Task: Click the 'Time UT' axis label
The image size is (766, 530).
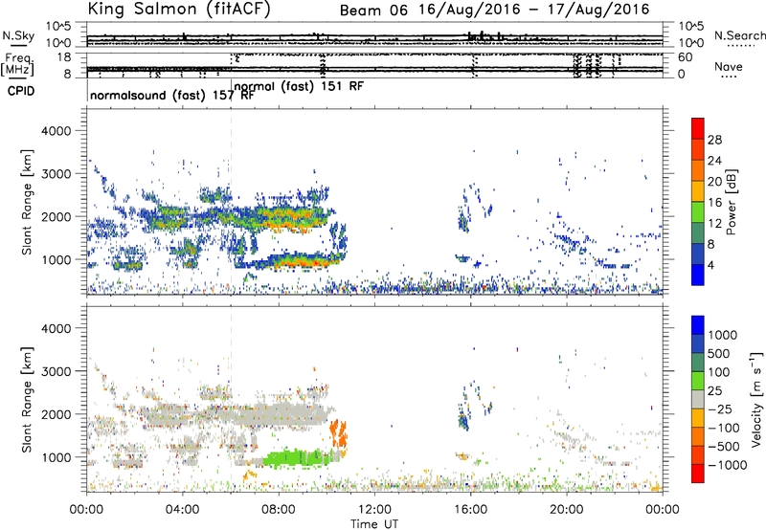Action: coord(374,523)
